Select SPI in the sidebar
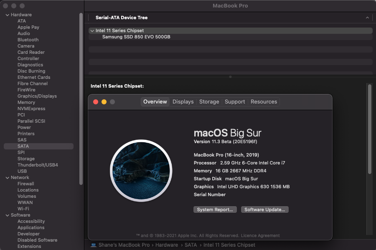The width and height of the screenshot is (376, 250). [21, 152]
